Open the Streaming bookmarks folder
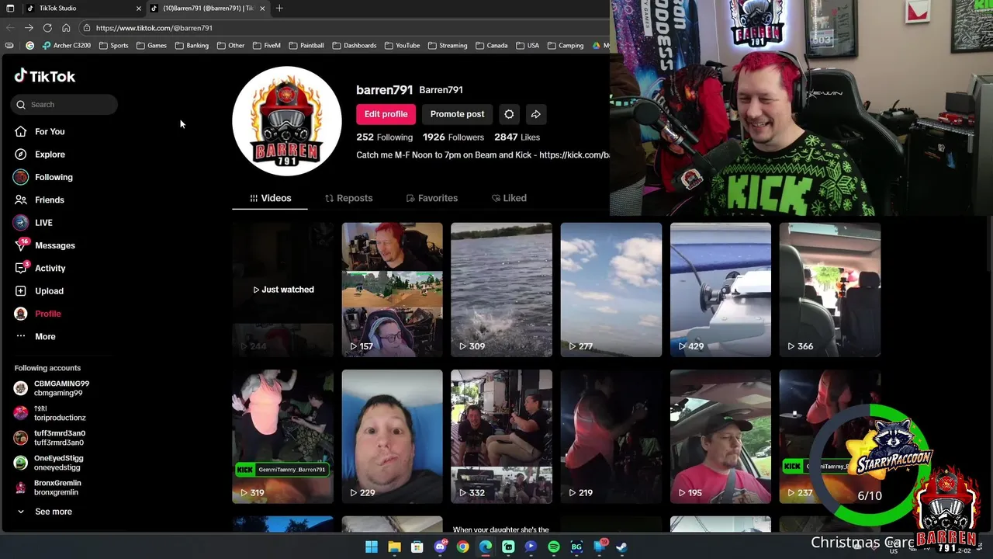 448,46
